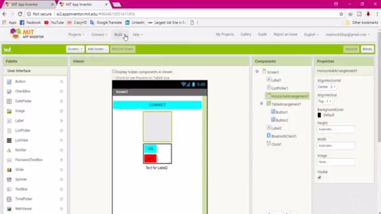Select the Label palette icon
Screen dimensions: 381x214
(9, 121)
